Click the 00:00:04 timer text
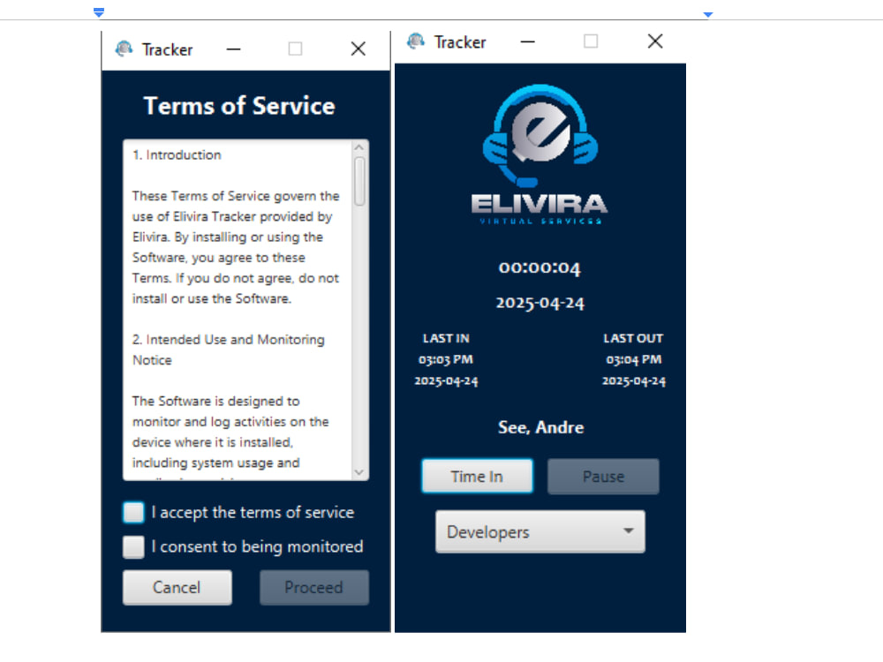Viewport: 883px width, 662px height. (x=540, y=267)
